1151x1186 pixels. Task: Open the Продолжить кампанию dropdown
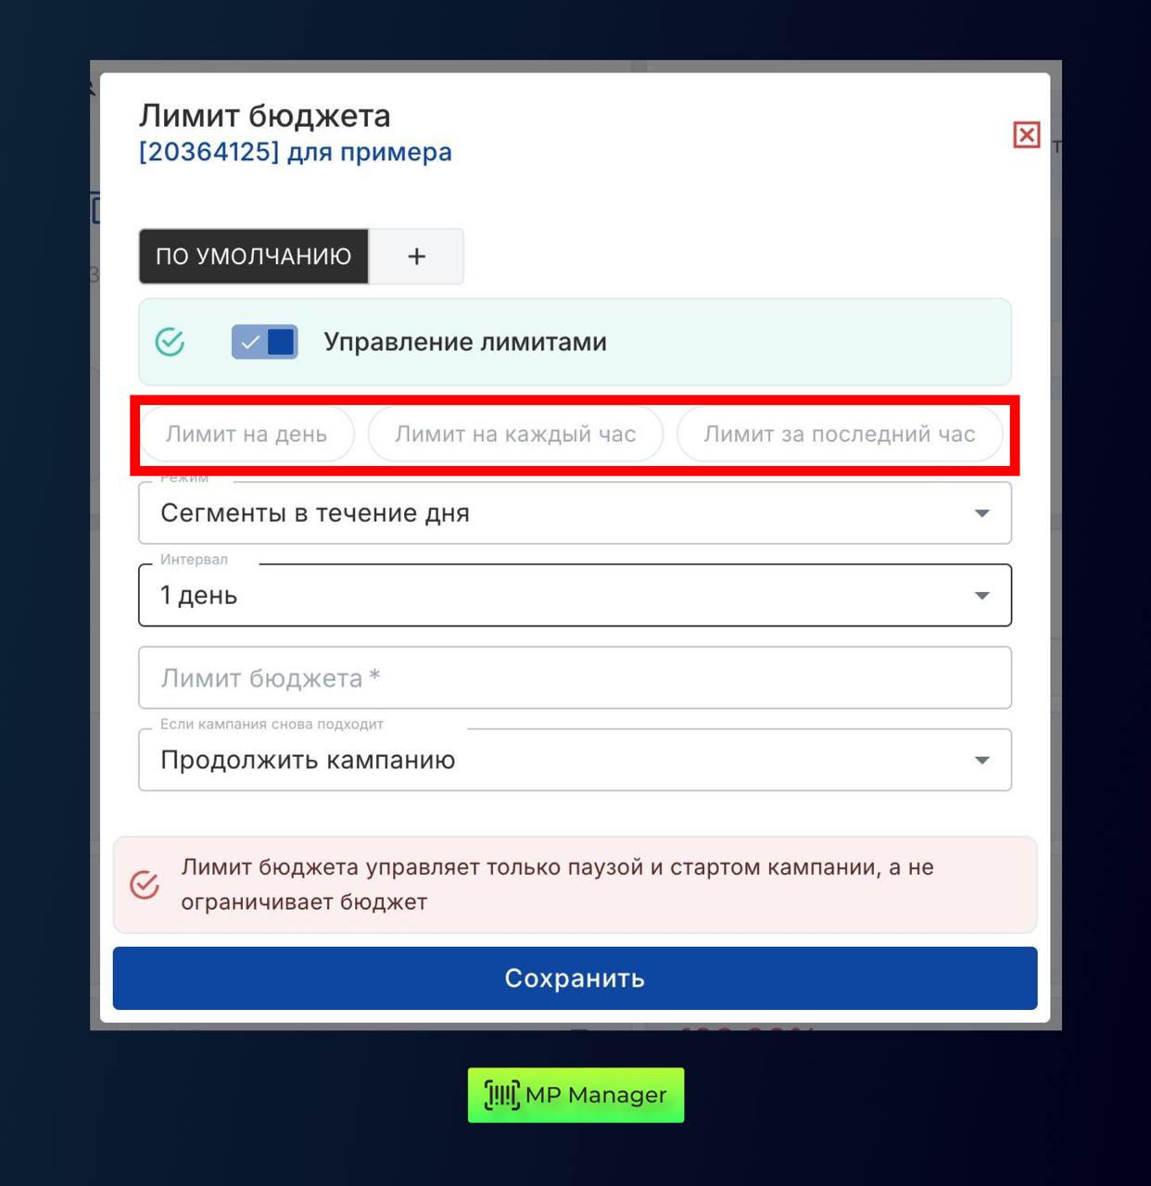(575, 761)
